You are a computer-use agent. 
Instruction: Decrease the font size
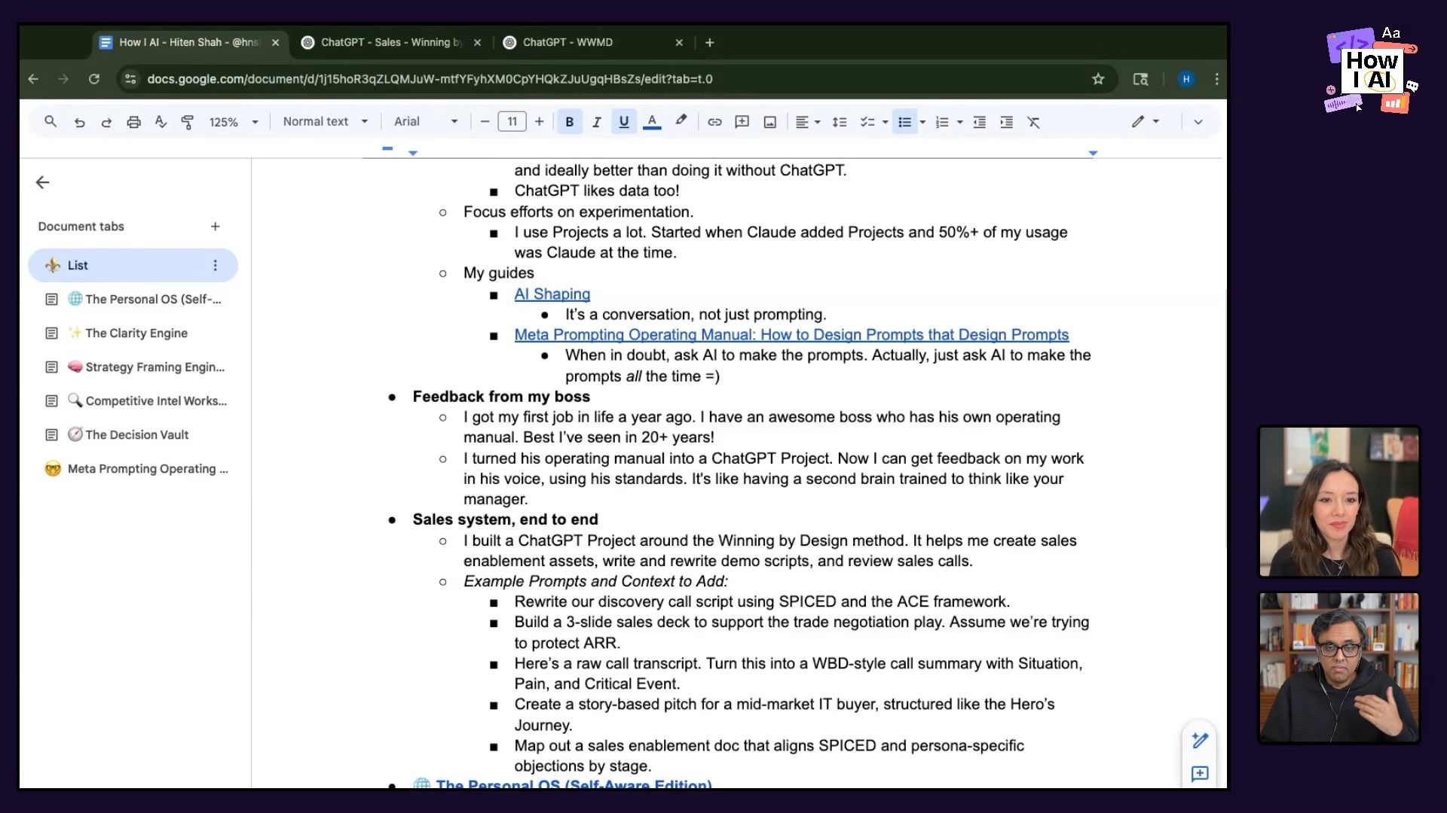[485, 122]
